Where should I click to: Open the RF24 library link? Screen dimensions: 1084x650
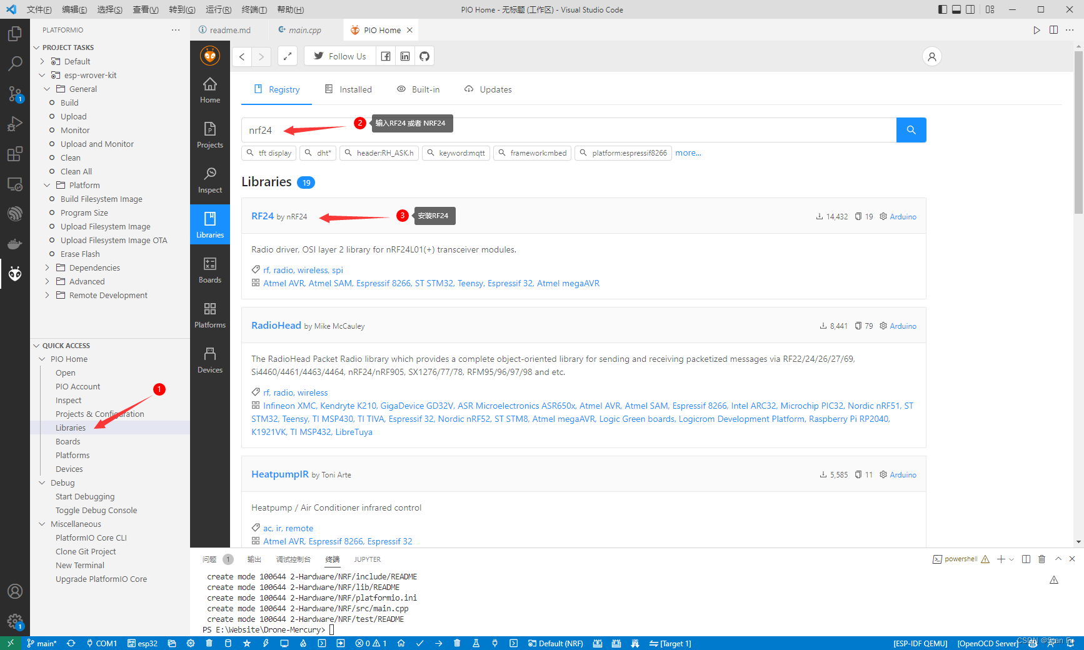coord(263,216)
